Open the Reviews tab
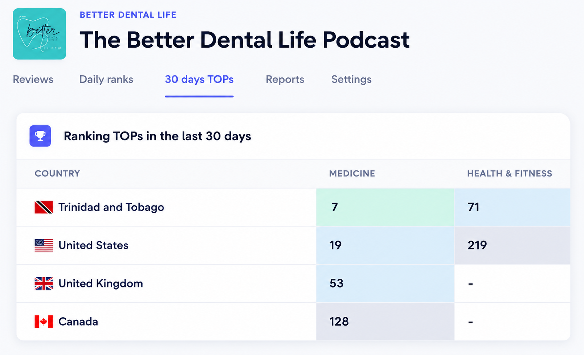 click(33, 79)
